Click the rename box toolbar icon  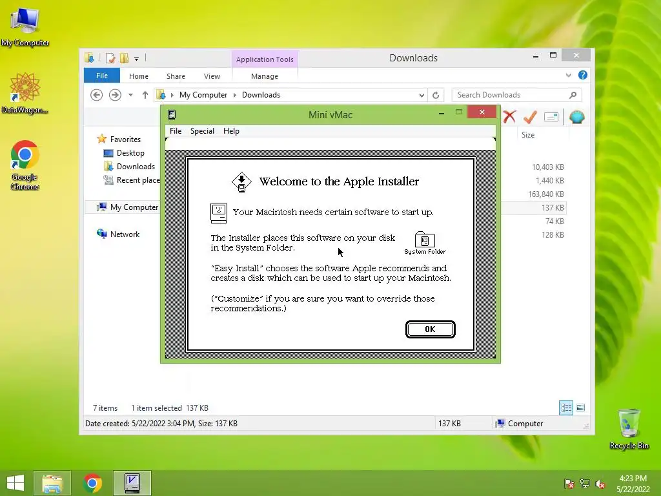[x=551, y=117]
